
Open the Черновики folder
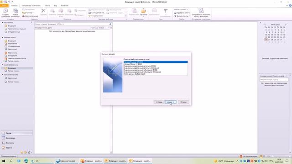[x=12, y=44]
